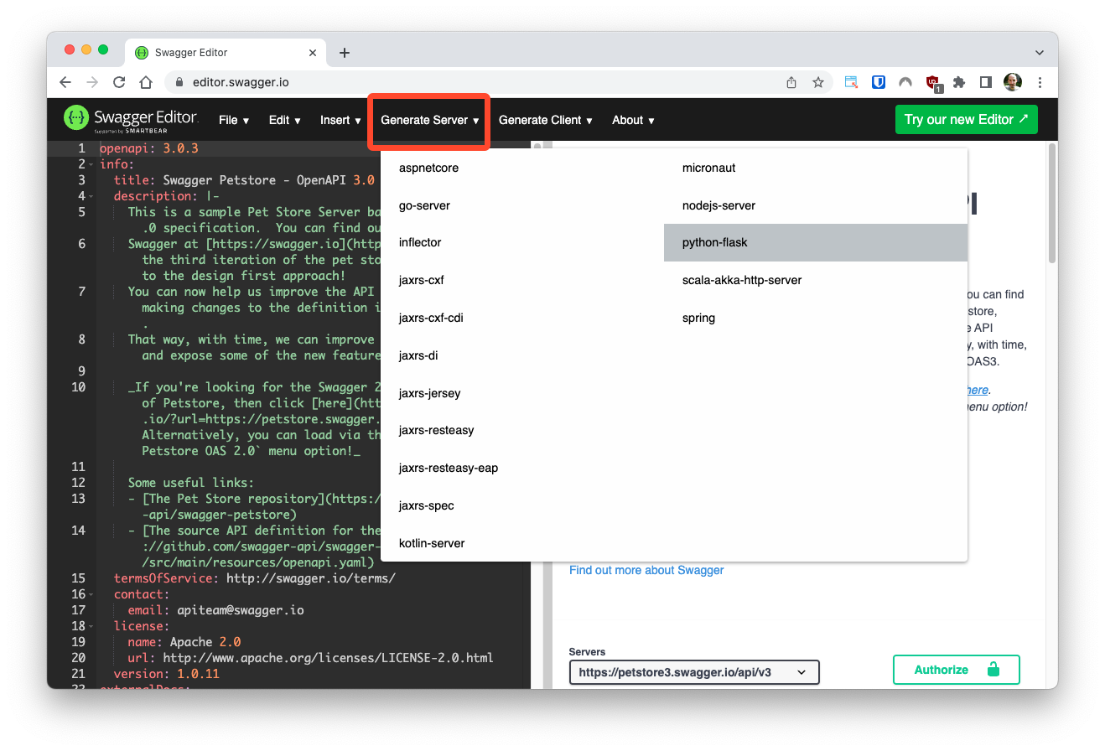Choose micronaut server option
This screenshot has width=1105, height=751.
click(816, 168)
